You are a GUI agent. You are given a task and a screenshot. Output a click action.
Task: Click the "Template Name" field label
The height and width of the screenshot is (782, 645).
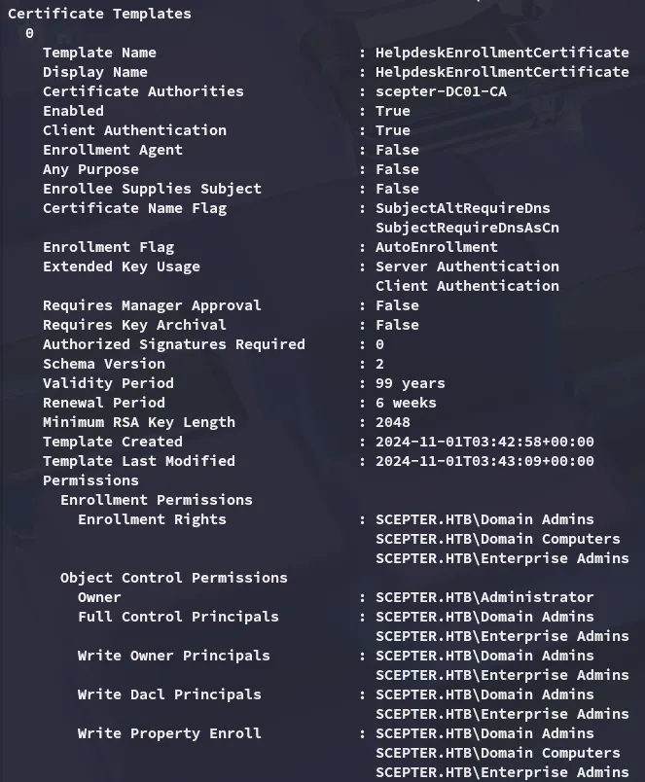click(x=99, y=53)
